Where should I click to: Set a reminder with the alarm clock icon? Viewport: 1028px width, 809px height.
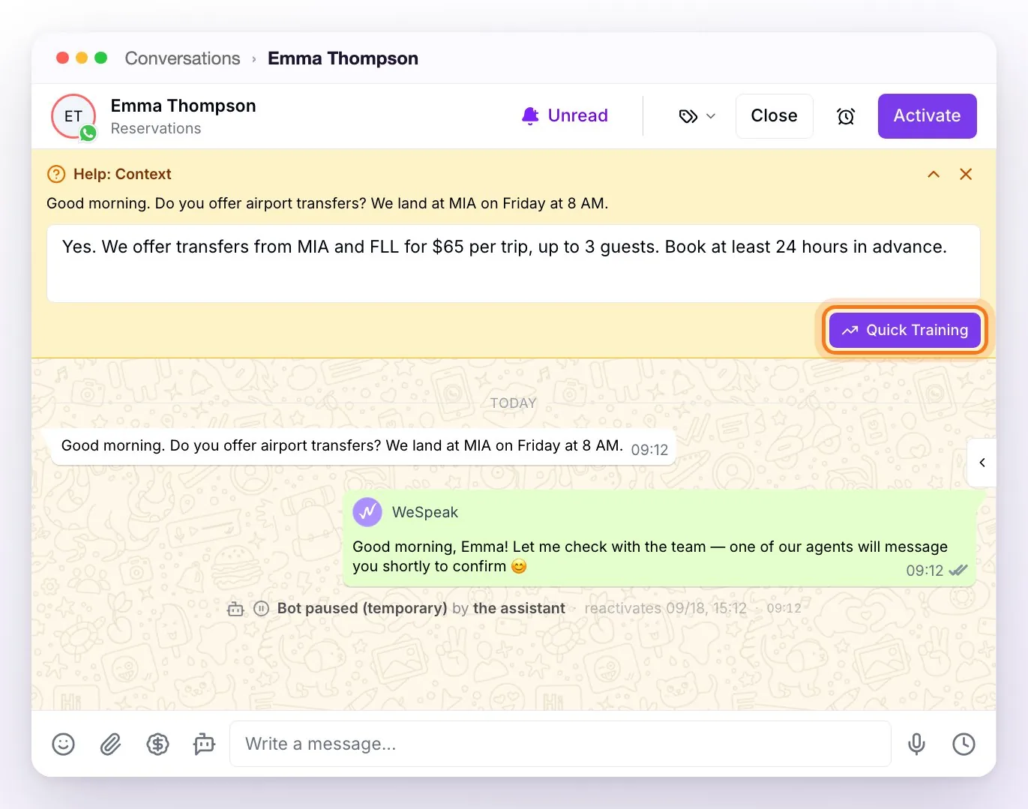[x=846, y=116]
